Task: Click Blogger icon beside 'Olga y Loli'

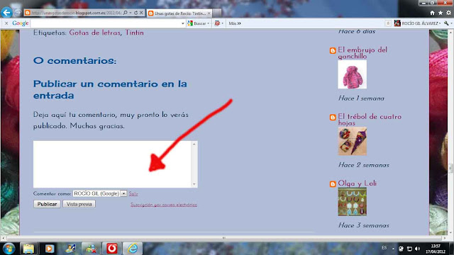Action: (x=333, y=184)
